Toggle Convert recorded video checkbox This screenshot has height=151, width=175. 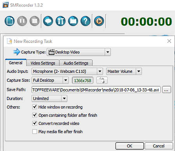(x=35, y=123)
